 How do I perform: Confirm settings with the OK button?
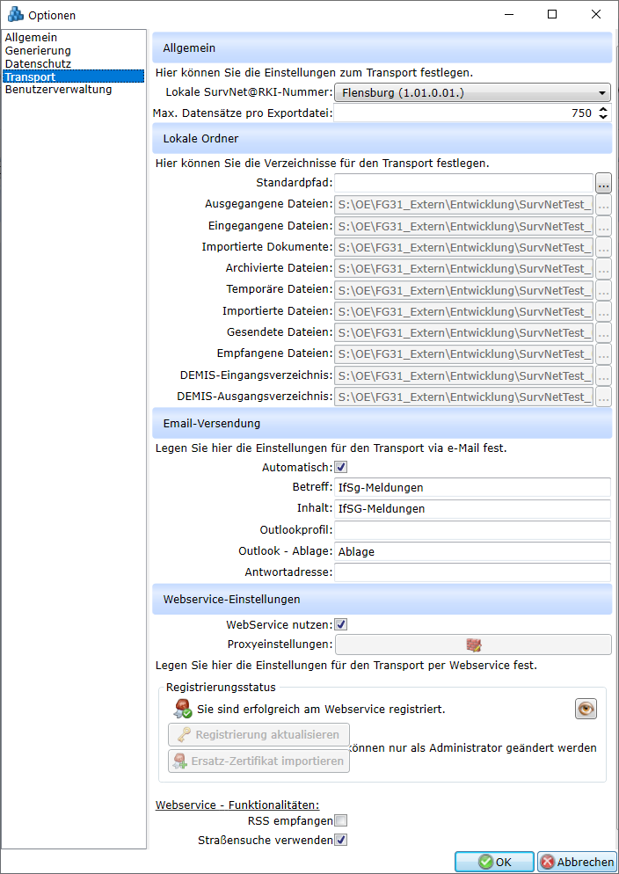coord(494,862)
